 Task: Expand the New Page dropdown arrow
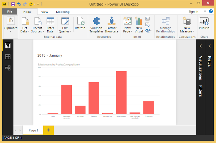point(131,31)
